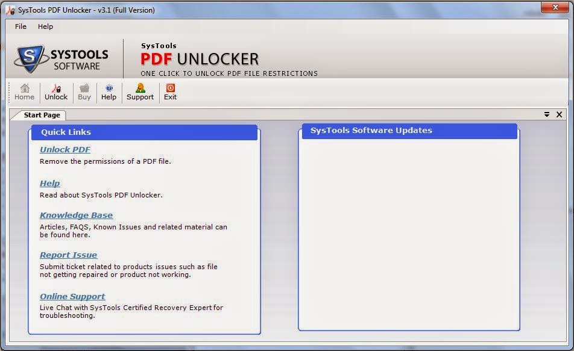The width and height of the screenshot is (574, 351).
Task: Close the Start Page panel
Action: pyautogui.click(x=559, y=114)
